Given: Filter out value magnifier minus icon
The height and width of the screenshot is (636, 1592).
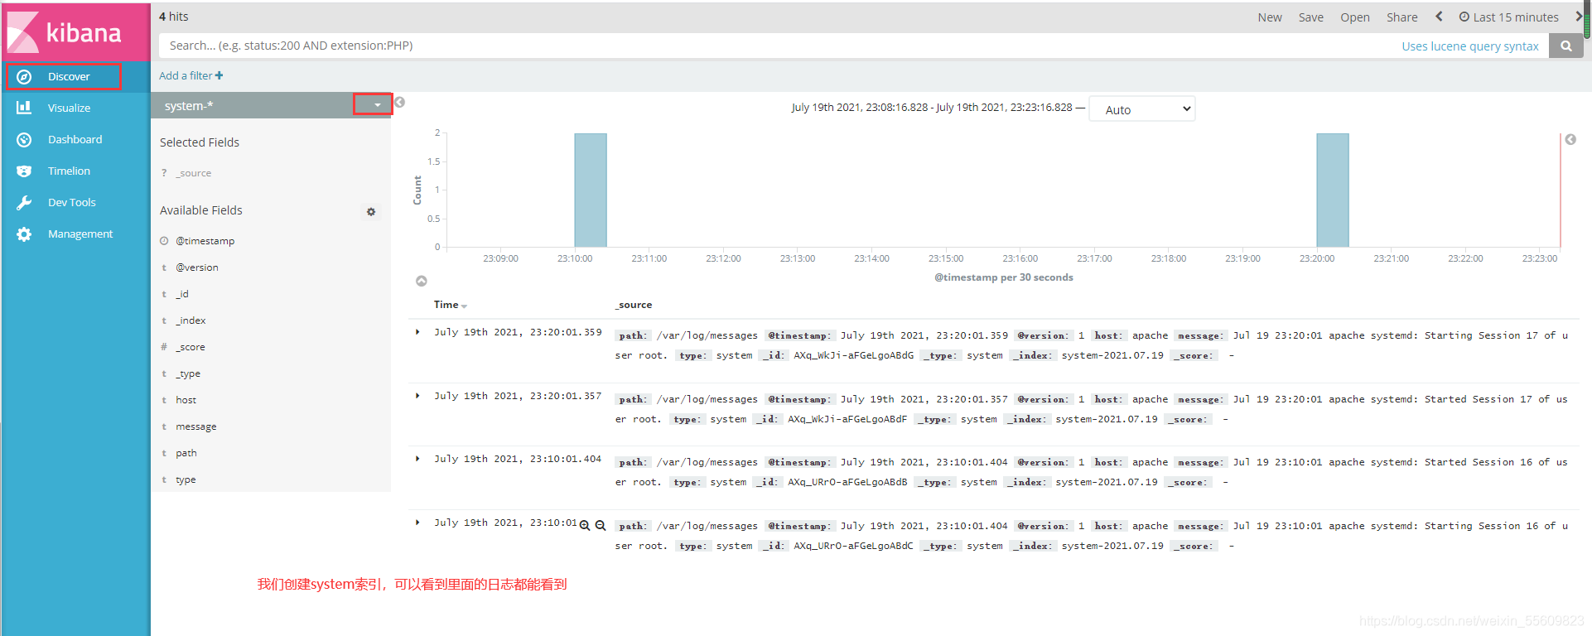Looking at the screenshot, I should [x=601, y=526].
